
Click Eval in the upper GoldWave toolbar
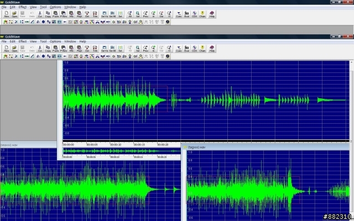[186, 14]
